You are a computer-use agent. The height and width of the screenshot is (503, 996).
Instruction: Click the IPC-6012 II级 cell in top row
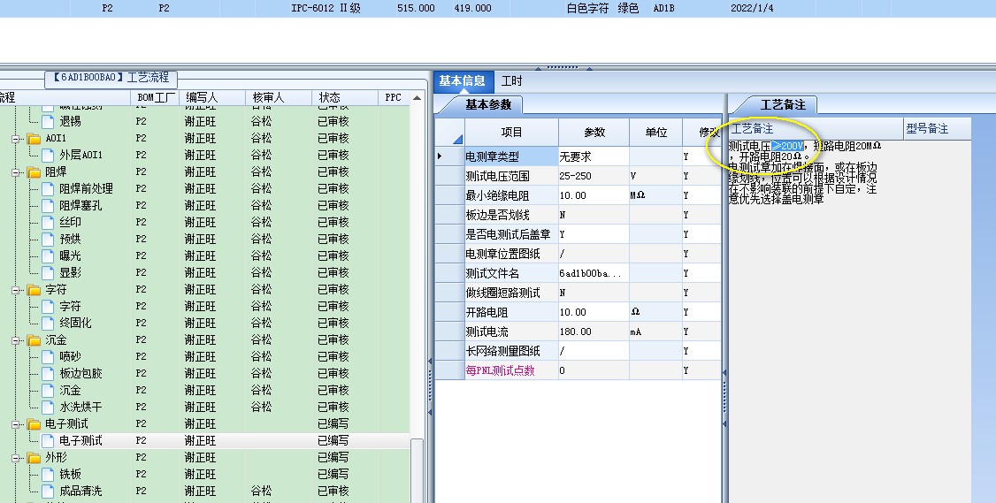(x=326, y=8)
